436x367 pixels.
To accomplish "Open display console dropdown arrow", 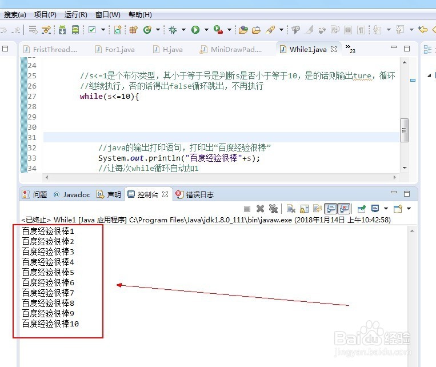I will click(386, 209).
